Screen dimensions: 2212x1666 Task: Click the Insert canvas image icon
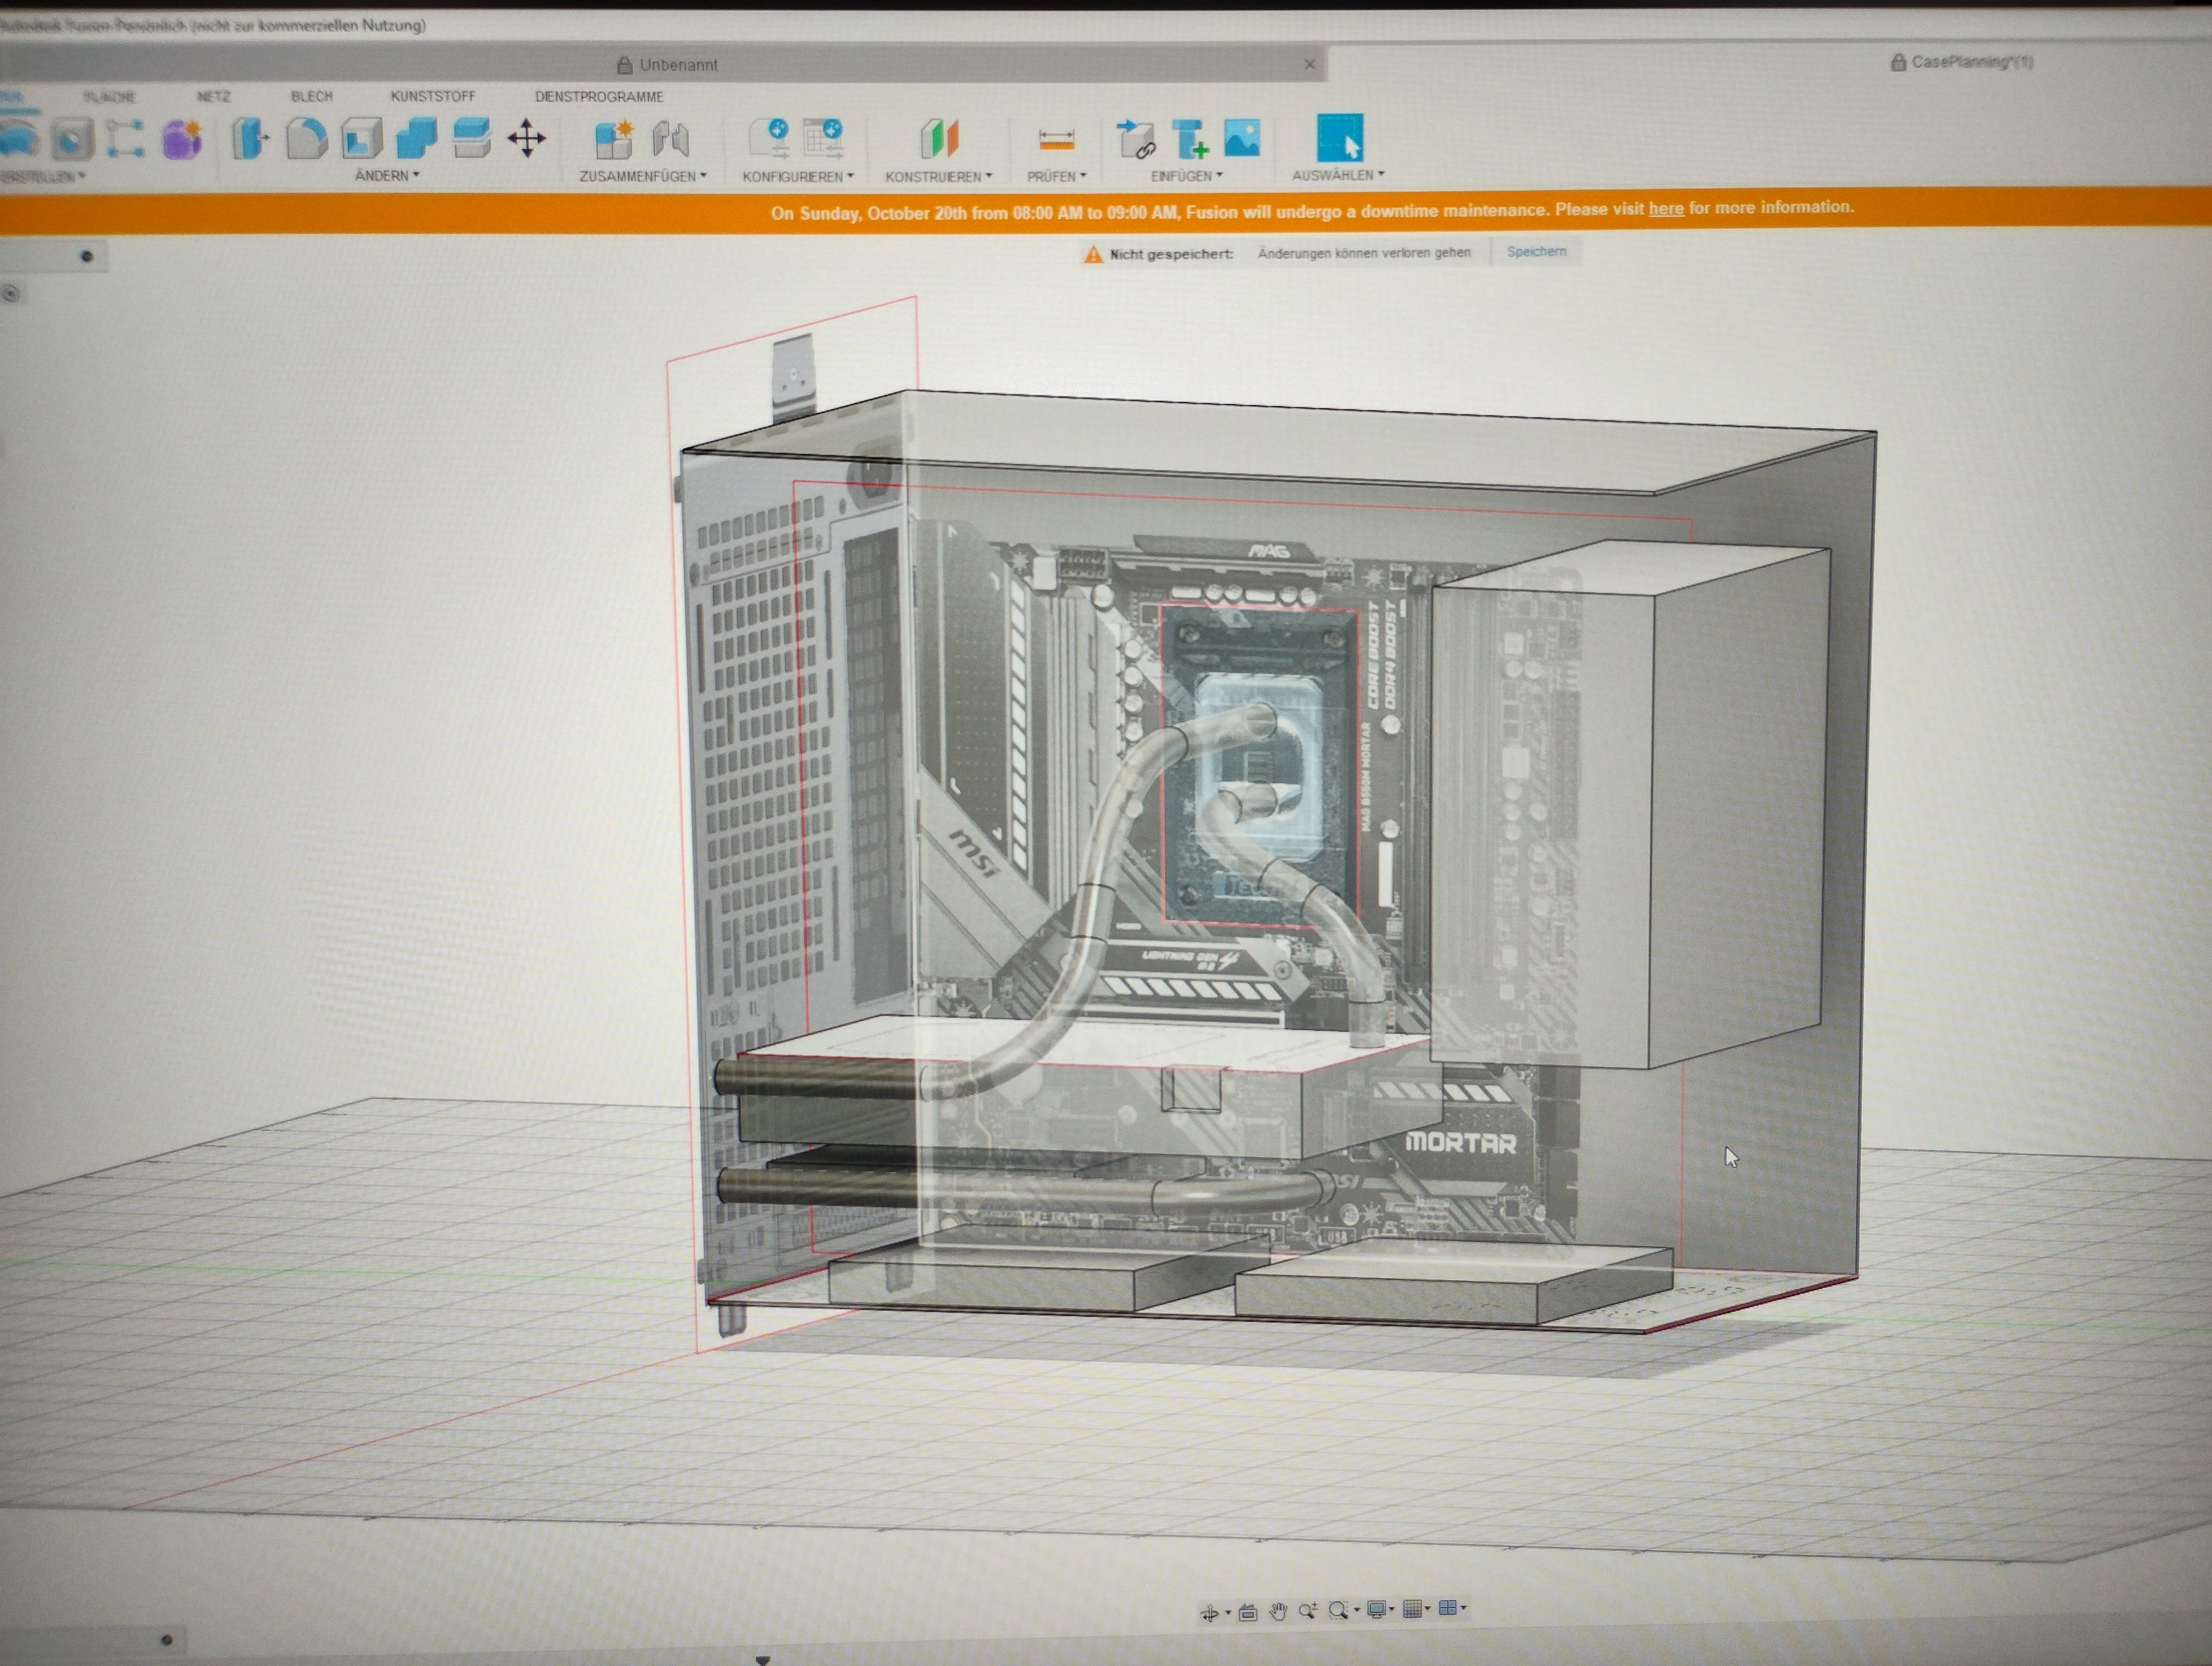[x=1242, y=138]
